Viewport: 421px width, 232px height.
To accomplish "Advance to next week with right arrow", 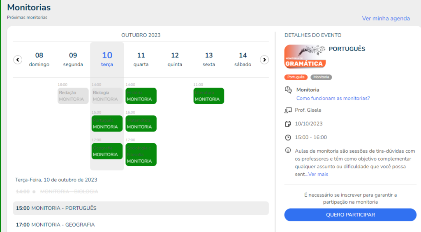I will point(264,60).
